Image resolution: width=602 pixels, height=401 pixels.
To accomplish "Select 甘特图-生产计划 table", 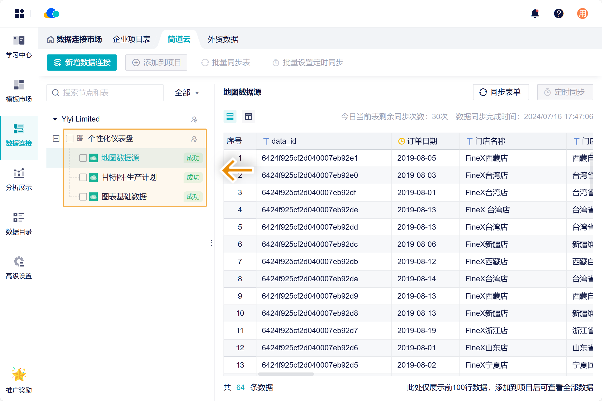I will tap(129, 177).
